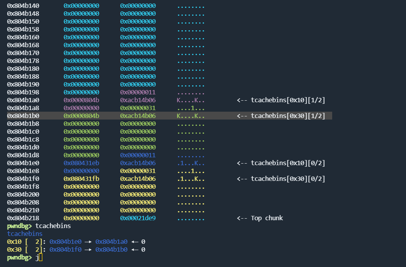Click value 0x080431eb at 0x804b1e0
The width and height of the screenshot is (406, 267).
pos(81,163)
